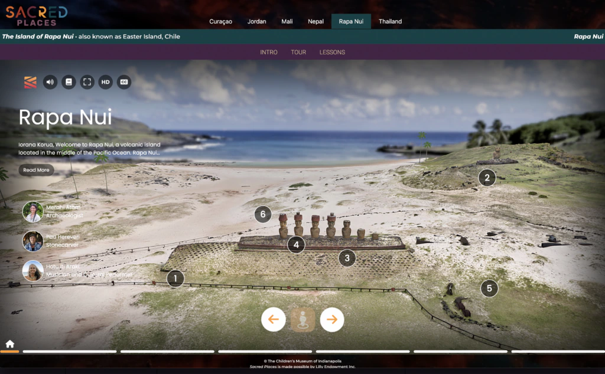Viewport: 605px width, 374px height.
Task: Select hotspot number 4
Action: (x=297, y=245)
